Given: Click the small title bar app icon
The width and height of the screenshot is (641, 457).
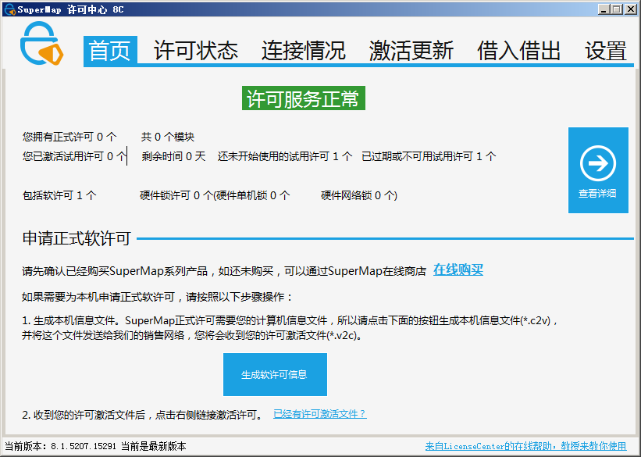Looking at the screenshot, I should pos(9,9).
